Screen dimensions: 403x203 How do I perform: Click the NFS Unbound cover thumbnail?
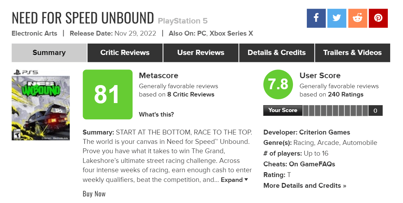[x=40, y=105]
